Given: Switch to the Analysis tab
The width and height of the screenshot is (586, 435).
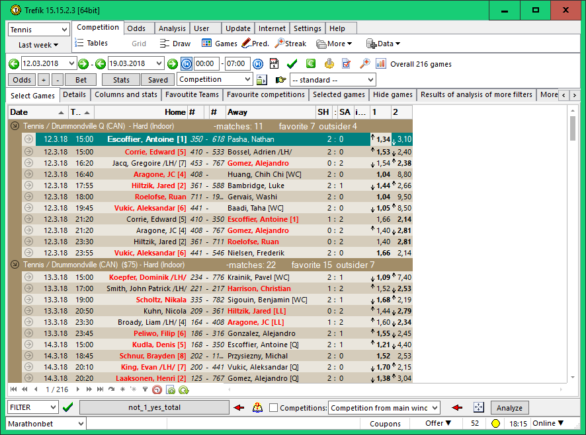Looking at the screenshot, I should (x=172, y=28).
